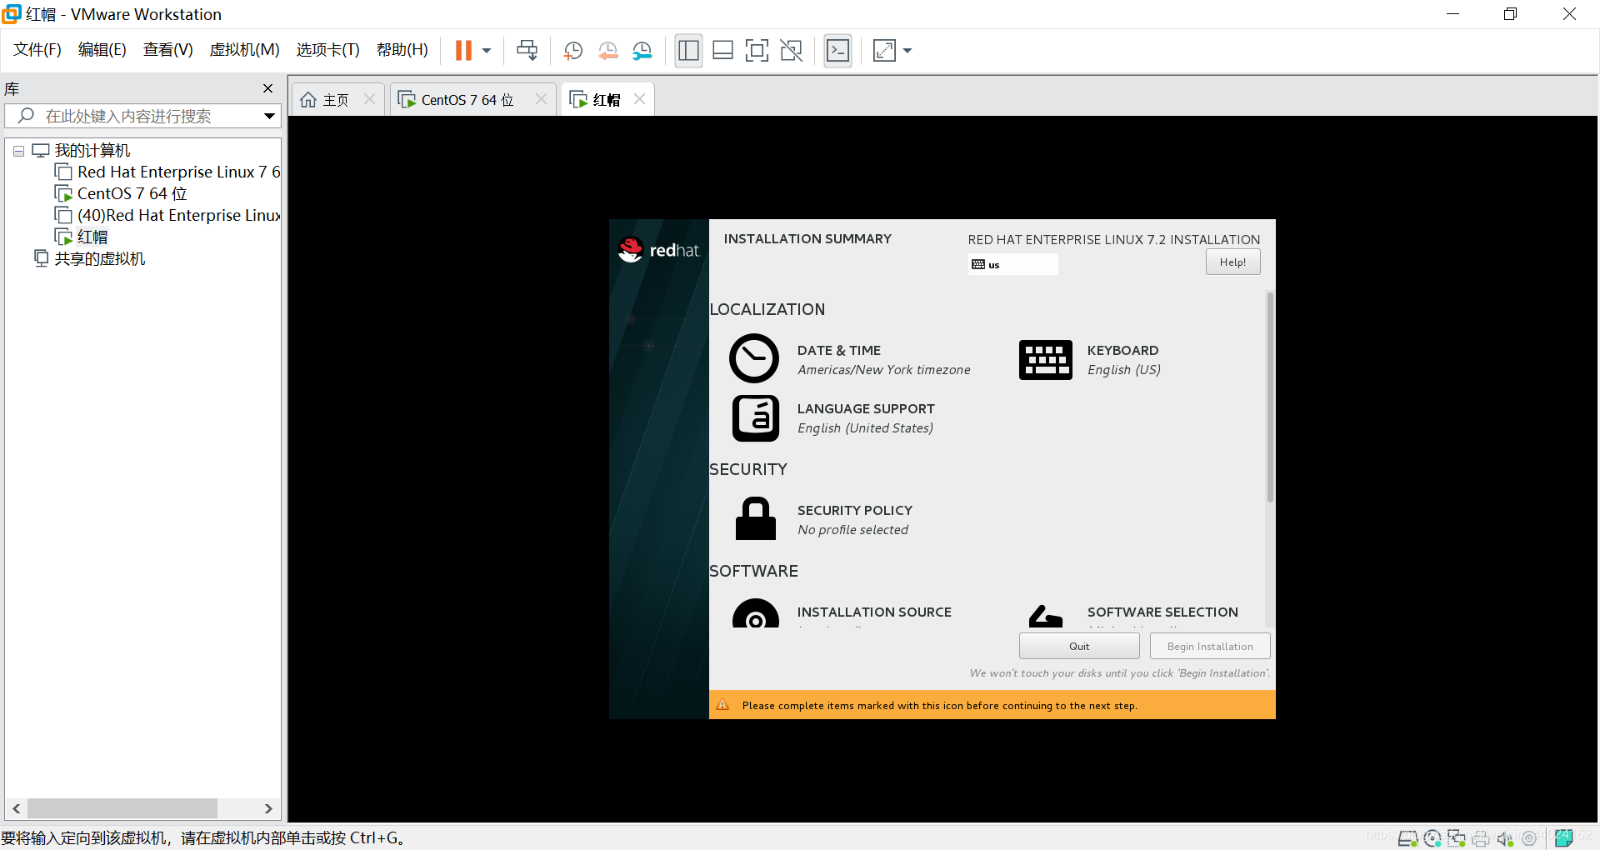Click the library search input field
The image size is (1600, 850).
[142, 116]
